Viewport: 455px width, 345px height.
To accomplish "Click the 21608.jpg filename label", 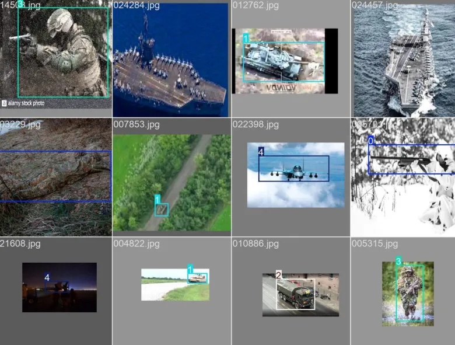I will click(20, 243).
